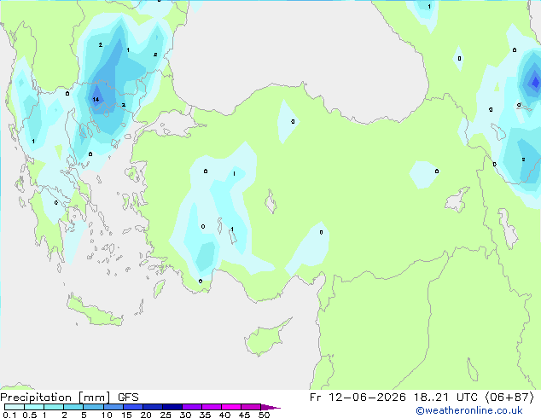541x418 pixels.
Task: Click the legend tick label '25'
Action: (166, 415)
